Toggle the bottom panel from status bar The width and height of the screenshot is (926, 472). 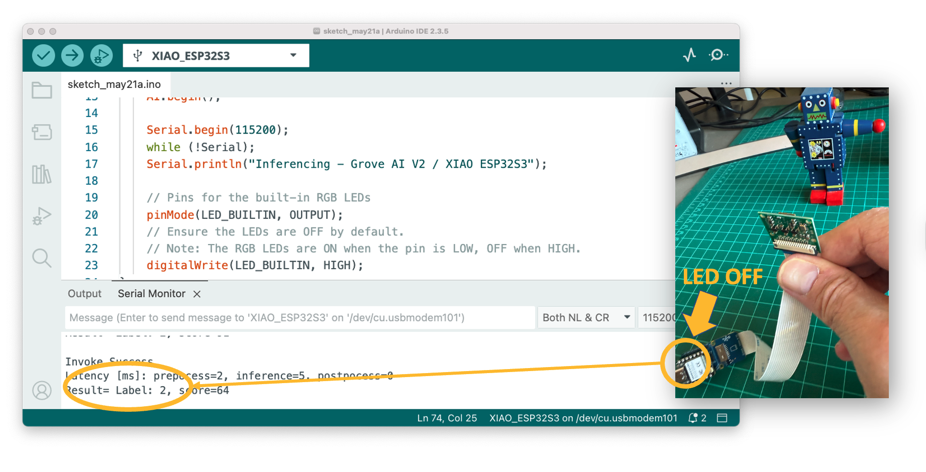click(x=722, y=418)
